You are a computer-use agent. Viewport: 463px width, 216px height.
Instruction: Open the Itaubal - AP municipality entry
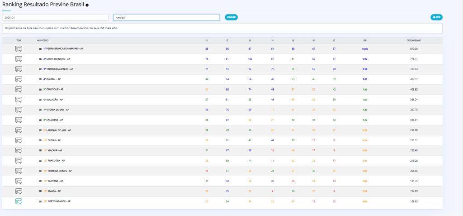coord(53,79)
